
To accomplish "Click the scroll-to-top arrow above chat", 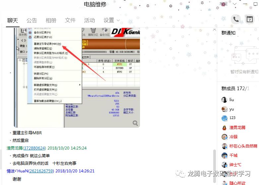I will coord(215,30).
